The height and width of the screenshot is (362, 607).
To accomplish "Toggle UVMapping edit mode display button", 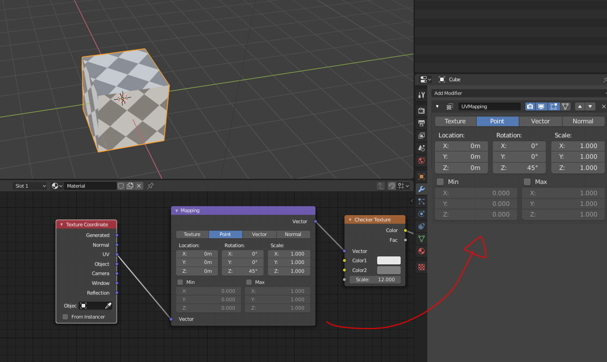I will point(553,106).
